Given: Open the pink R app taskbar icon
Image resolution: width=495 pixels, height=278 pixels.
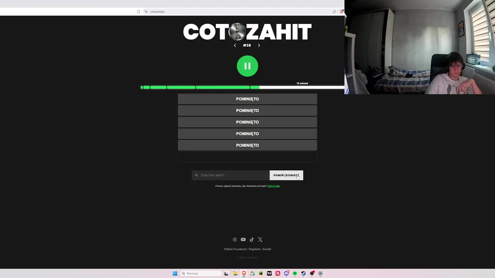Looking at the screenshot, I should point(278,273).
